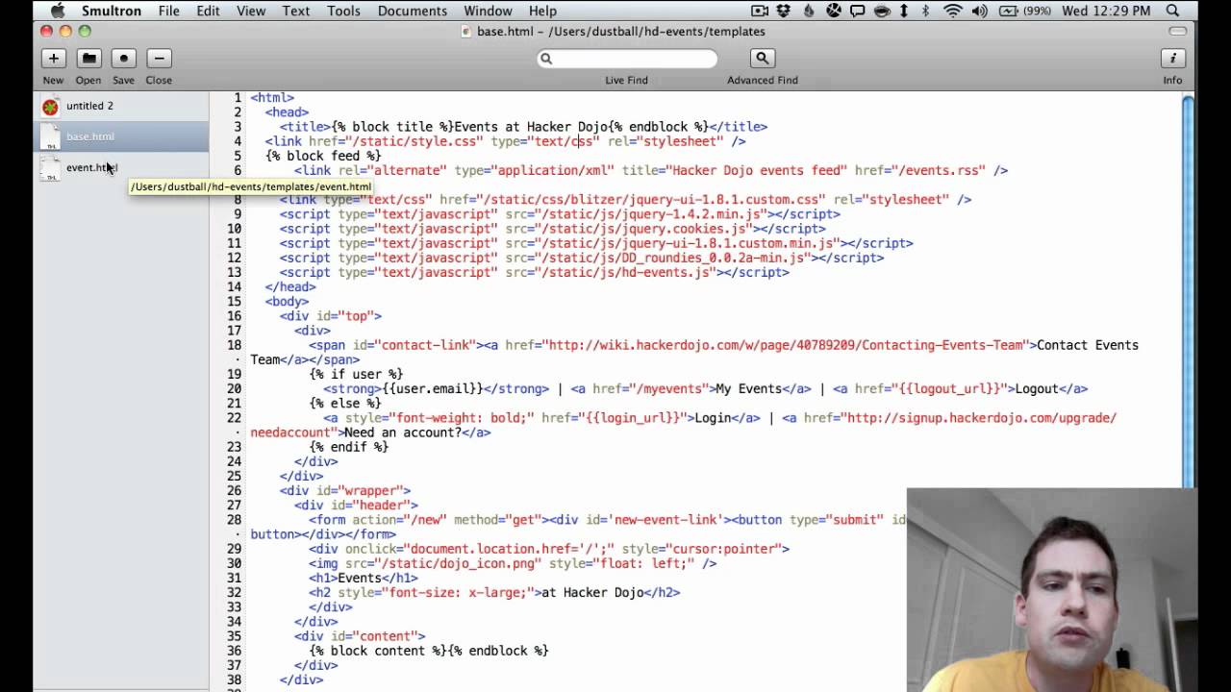Click <h1>Events</h1> on line 31
This screenshot has height=692, width=1231.
(x=364, y=579)
